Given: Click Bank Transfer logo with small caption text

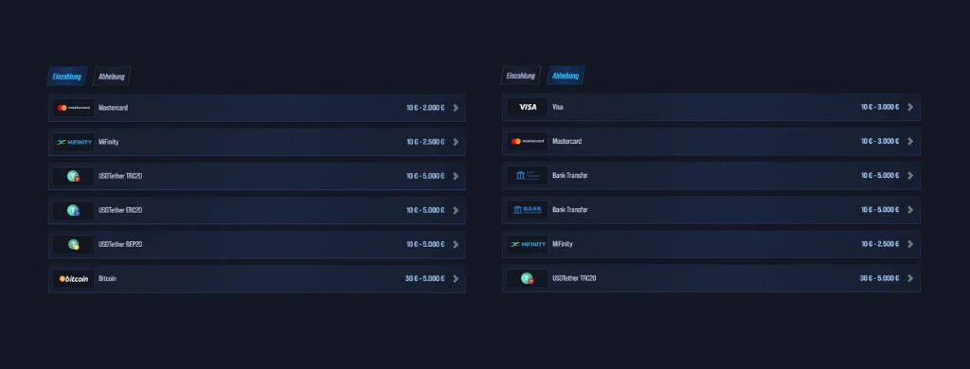Looking at the screenshot, I should point(528,176).
